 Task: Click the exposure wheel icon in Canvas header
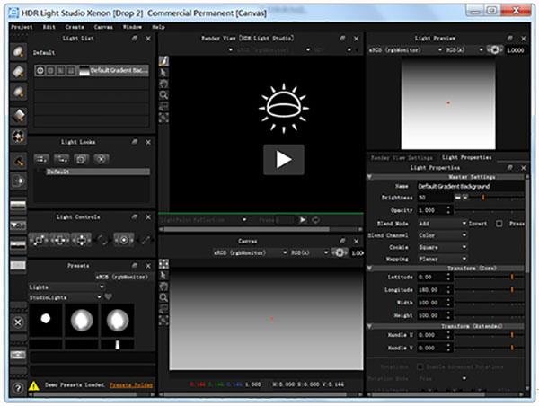tap(340, 252)
